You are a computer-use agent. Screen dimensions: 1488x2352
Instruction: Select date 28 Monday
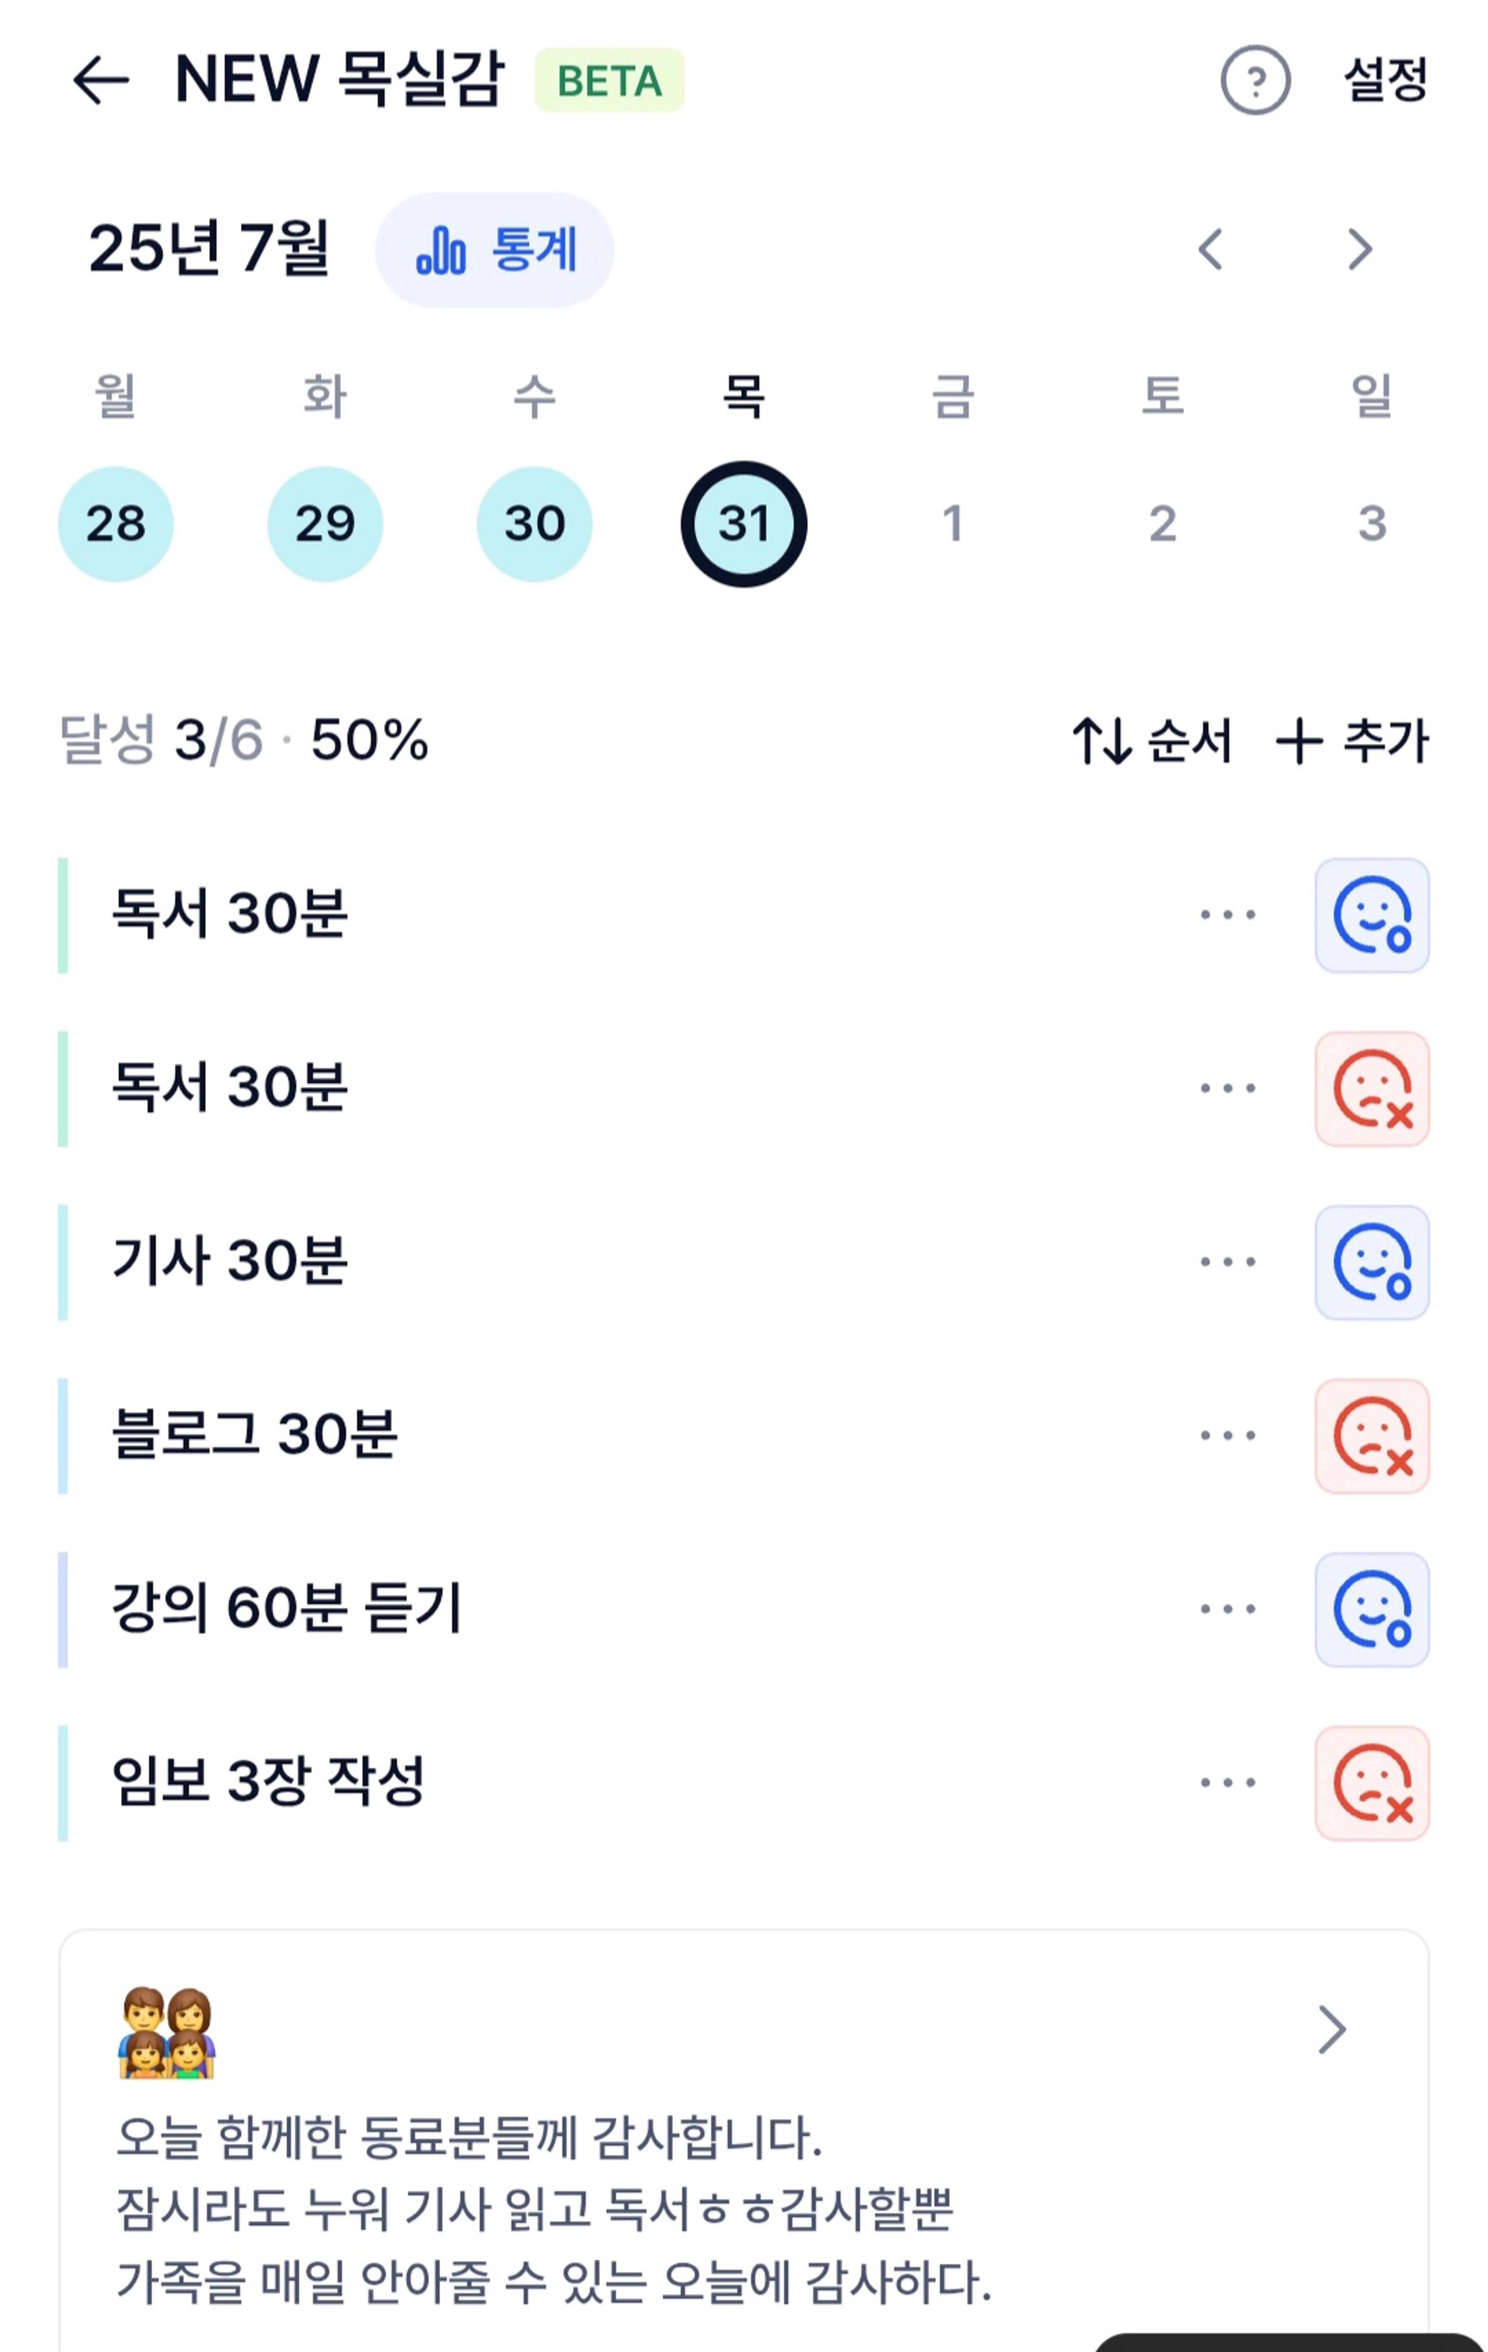[x=115, y=524]
